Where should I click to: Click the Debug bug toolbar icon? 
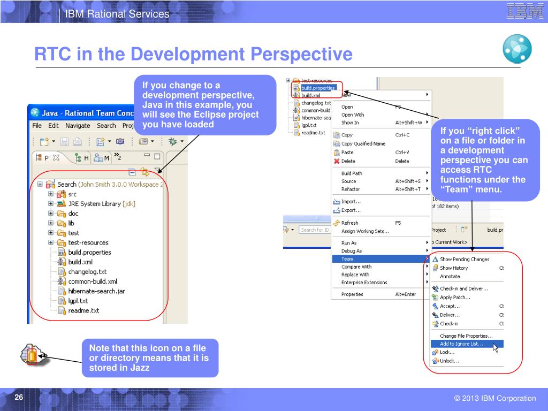click(173, 141)
